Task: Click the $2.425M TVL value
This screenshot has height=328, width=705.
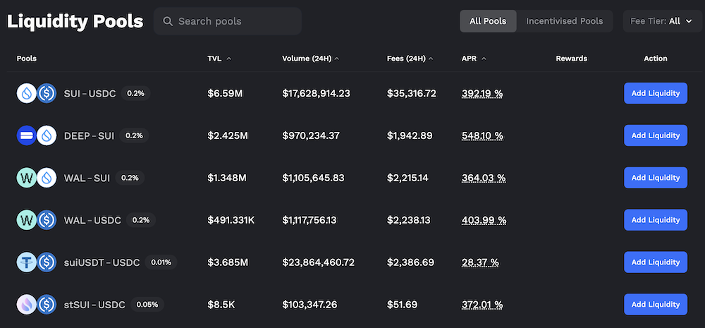Action: [228, 135]
